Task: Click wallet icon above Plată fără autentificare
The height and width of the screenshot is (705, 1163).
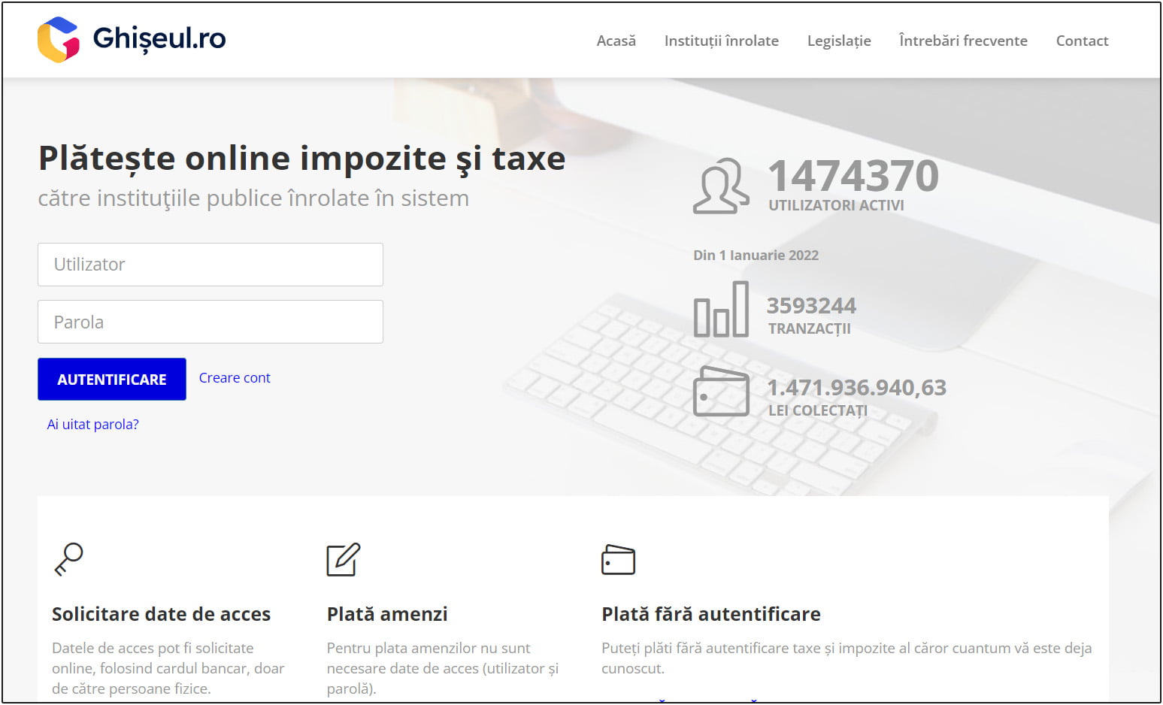Action: (618, 560)
